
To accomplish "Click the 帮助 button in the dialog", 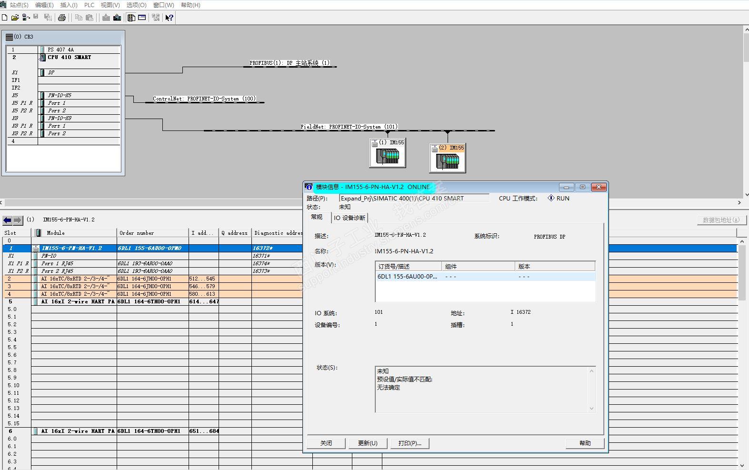I will coord(585,443).
